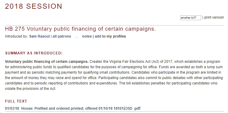The height and width of the screenshot is (113, 228).
Task: Click the HB 275 bill title heading
Action: coord(80,29)
